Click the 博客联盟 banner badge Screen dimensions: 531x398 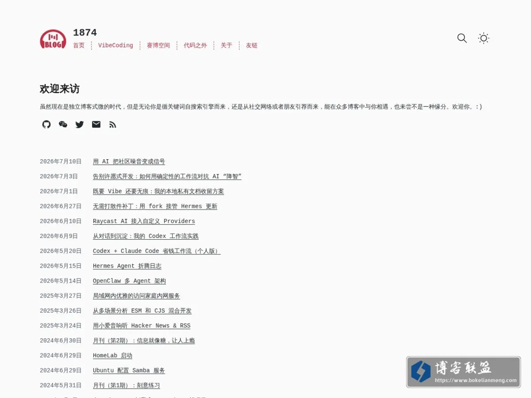pyautogui.click(x=463, y=372)
